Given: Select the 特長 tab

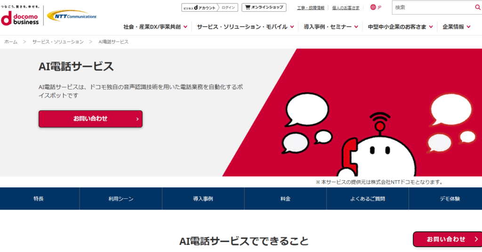Looking at the screenshot, I should [x=39, y=199].
